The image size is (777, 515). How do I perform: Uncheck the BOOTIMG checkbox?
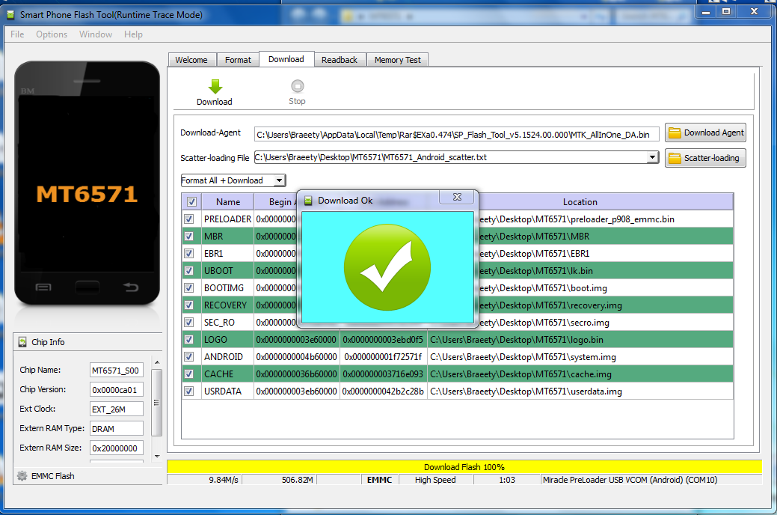pyautogui.click(x=188, y=287)
